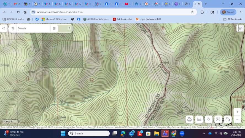The image size is (245, 138).
Task: Open the bookmarks apps grid icon
Action: point(28,19)
